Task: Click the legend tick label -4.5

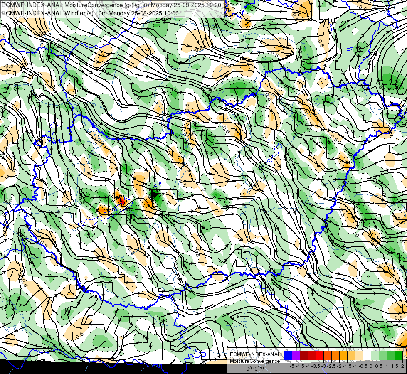Action: (300, 366)
